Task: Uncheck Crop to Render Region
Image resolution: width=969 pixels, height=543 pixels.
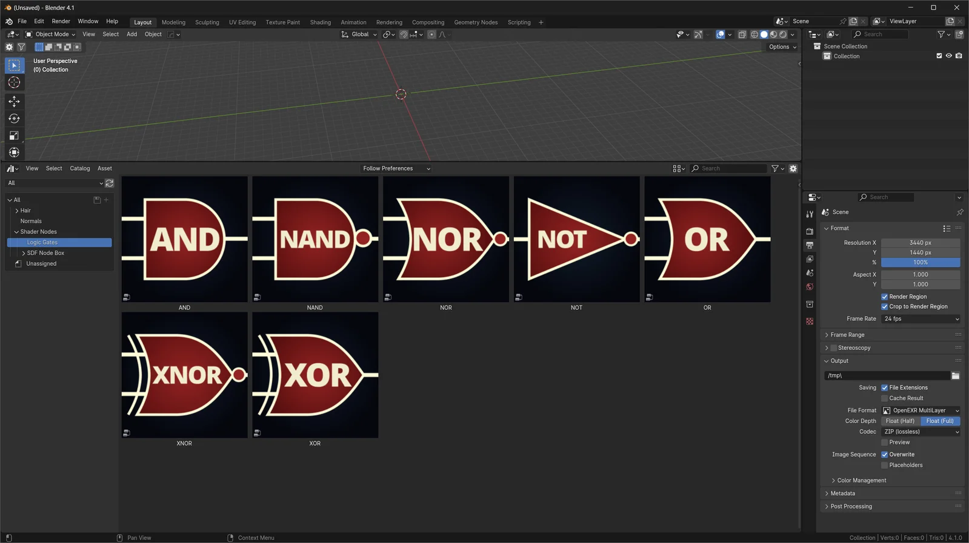Action: click(884, 307)
